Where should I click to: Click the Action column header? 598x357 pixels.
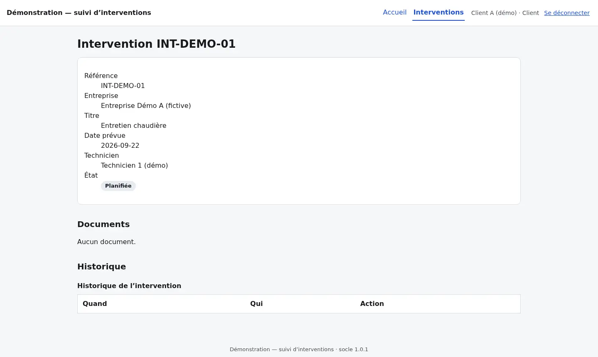pyautogui.click(x=372, y=303)
